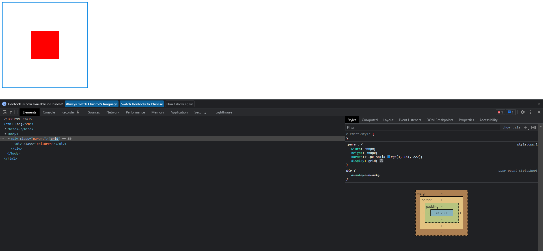Toggle the .cls element classes panel
543x251 pixels.
tap(517, 127)
